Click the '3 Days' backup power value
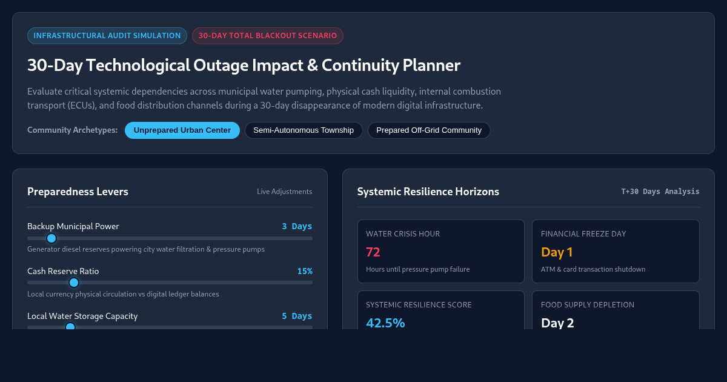Image resolution: width=727 pixels, height=382 pixels. (x=297, y=226)
